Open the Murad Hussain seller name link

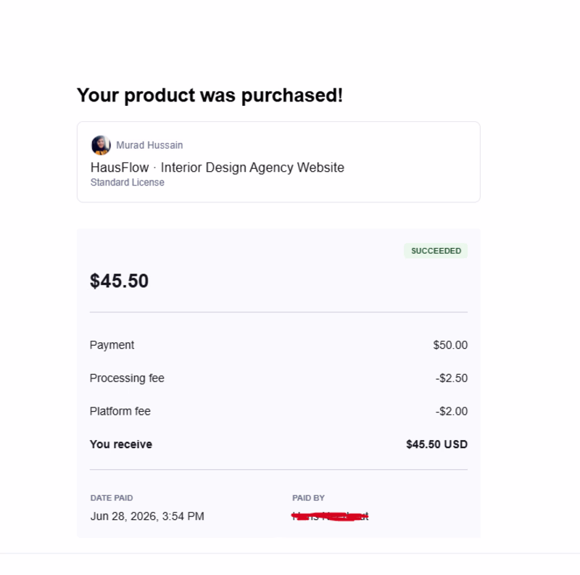point(149,145)
